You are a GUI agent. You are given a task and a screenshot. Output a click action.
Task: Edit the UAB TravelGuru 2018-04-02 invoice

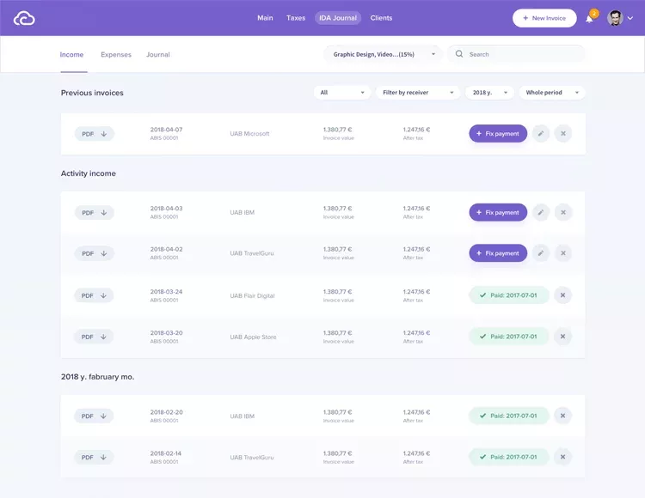point(540,253)
